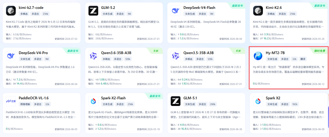Viewport: 329px width, 137px height.
Task: Select the 32k tag on PaddleOCR-VL-1.6
Action: click(x=48, y=104)
